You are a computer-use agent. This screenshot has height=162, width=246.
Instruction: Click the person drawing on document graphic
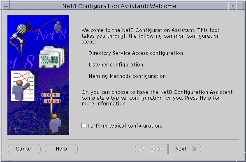23,86
